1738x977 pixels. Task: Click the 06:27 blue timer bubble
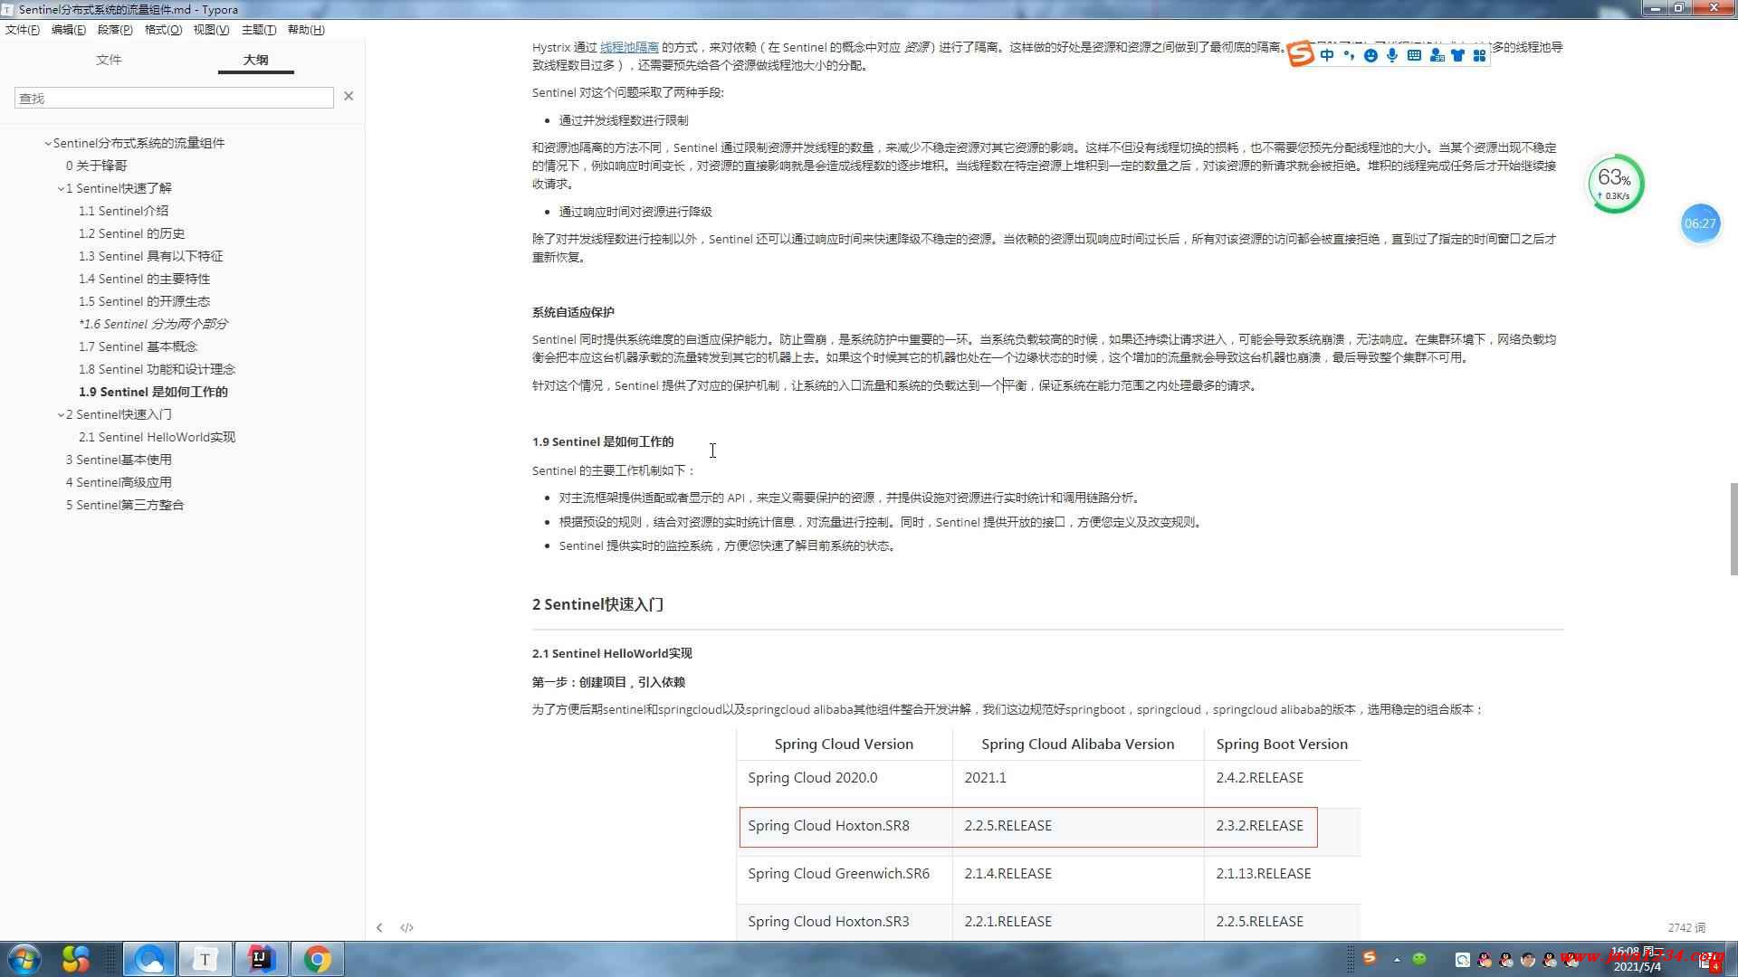1700,223
